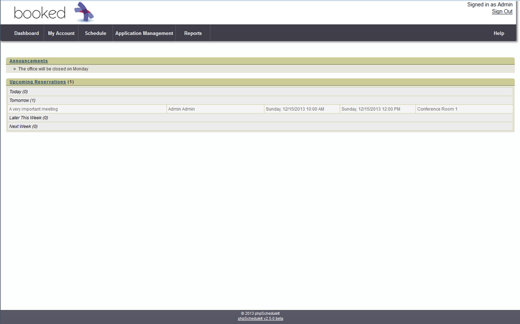Viewport: 520px width, 324px height.
Task: Open the phpScheduleIt v2.5.0 beta footer link
Action: point(260,318)
